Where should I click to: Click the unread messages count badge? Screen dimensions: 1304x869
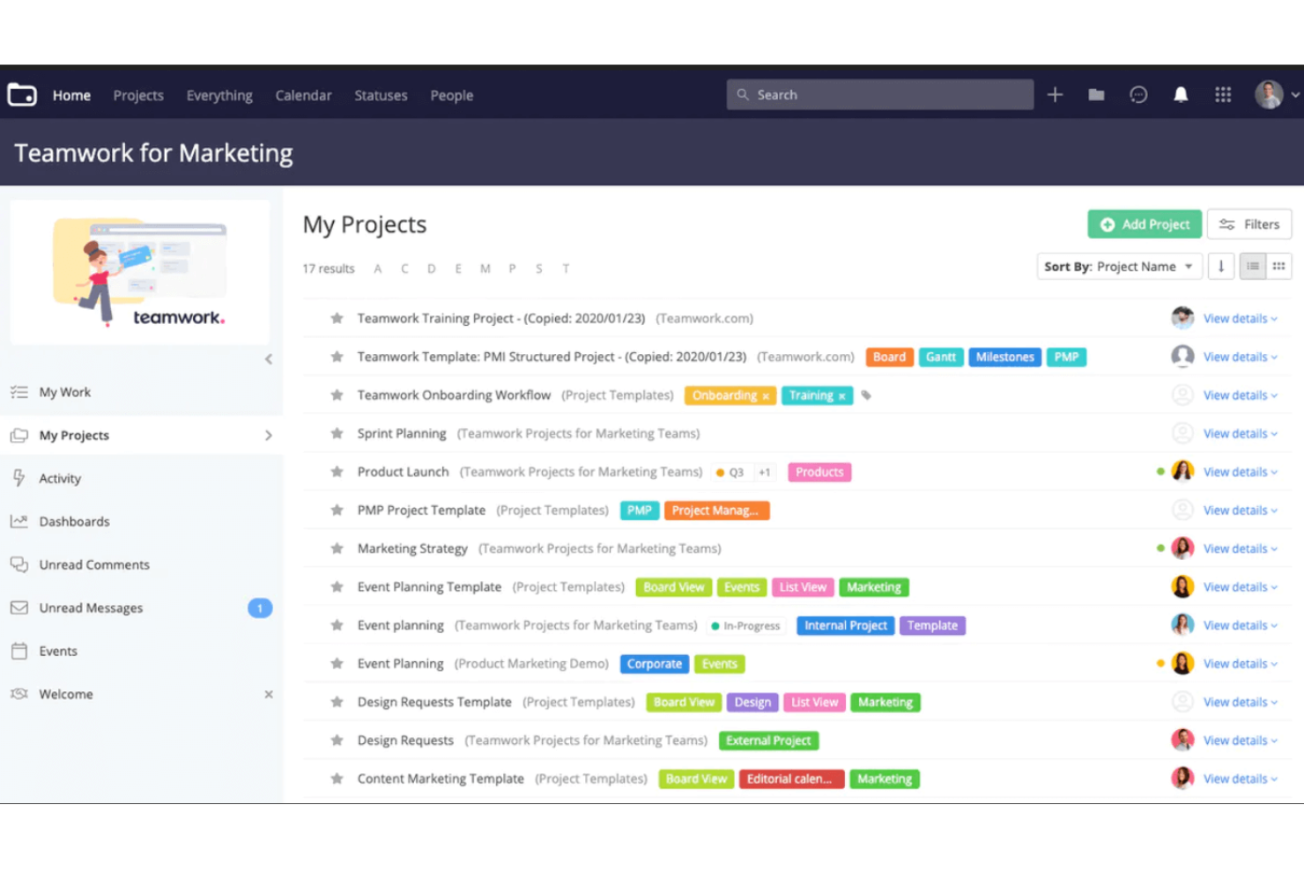point(260,608)
